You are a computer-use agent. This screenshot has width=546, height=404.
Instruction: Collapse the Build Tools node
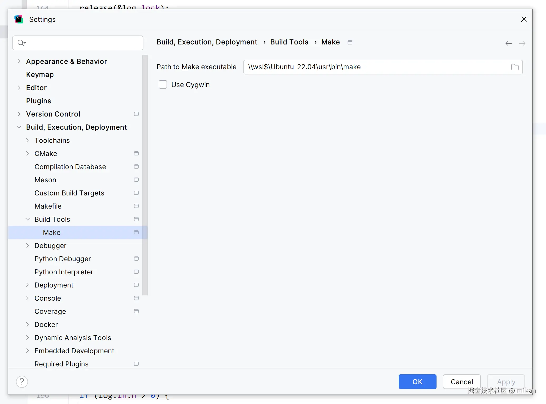pyautogui.click(x=28, y=219)
